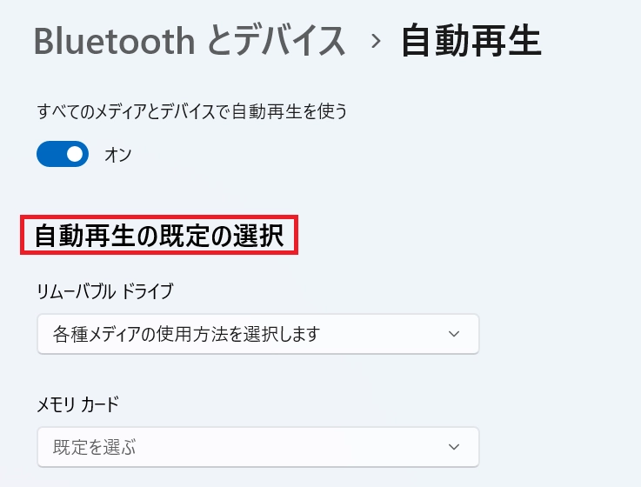Open the リムーバブル ドライブ dropdown
The image size is (641, 487).
pos(257,334)
